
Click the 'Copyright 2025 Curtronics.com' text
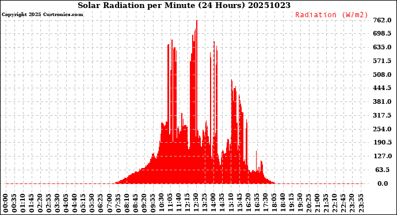pos(42,14)
